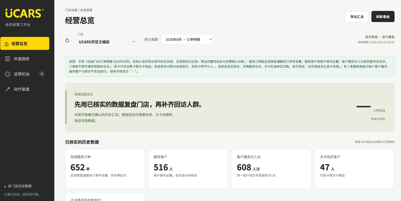Click the 运营机会 count badge 0
401x201 pixels.
[42, 74]
